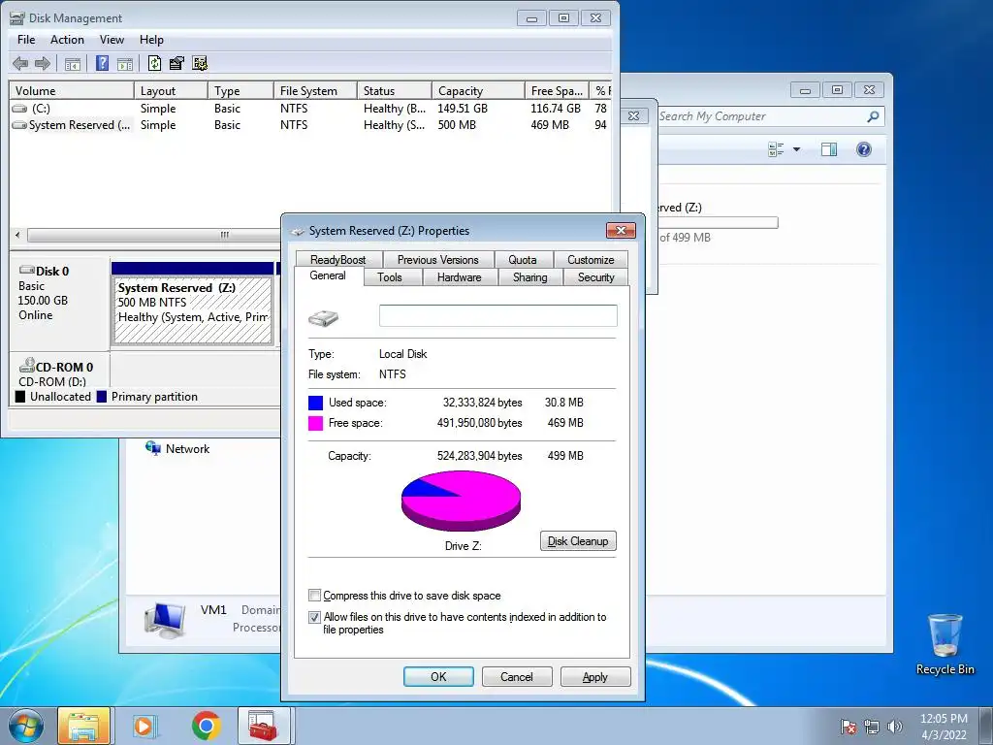Click the VM1 computer icon in details pane
The height and width of the screenshot is (745, 993).
pyautogui.click(x=165, y=620)
